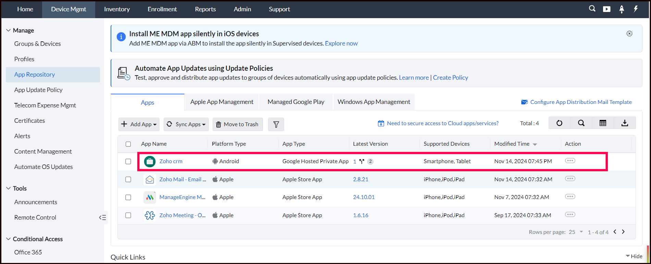This screenshot has width=651, height=264.
Task: Check the Zoho crm row checkbox
Action: point(128,161)
